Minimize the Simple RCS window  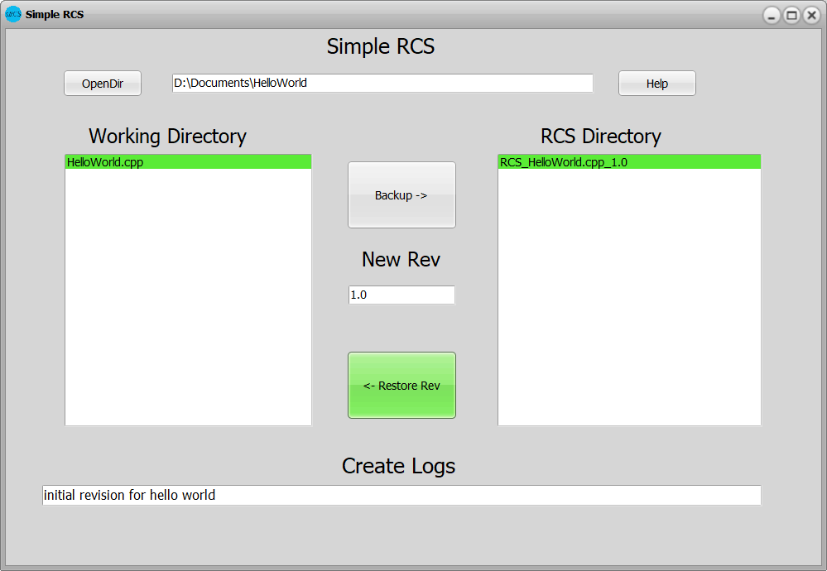tap(772, 15)
